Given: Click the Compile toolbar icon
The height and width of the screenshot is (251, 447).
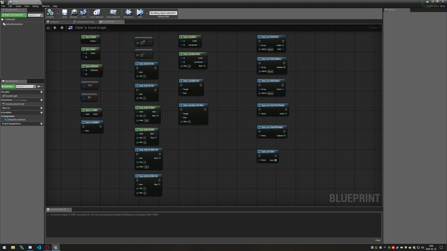Looking at the screenshot, I should (x=50, y=14).
